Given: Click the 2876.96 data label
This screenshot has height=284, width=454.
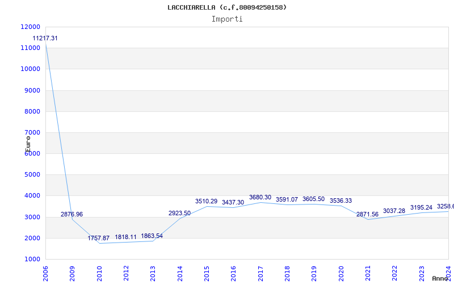Looking at the screenshot, I should coord(72,214).
